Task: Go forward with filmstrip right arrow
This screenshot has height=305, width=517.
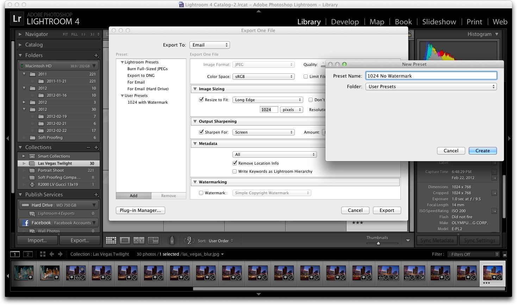Action: pyautogui.click(x=60, y=254)
